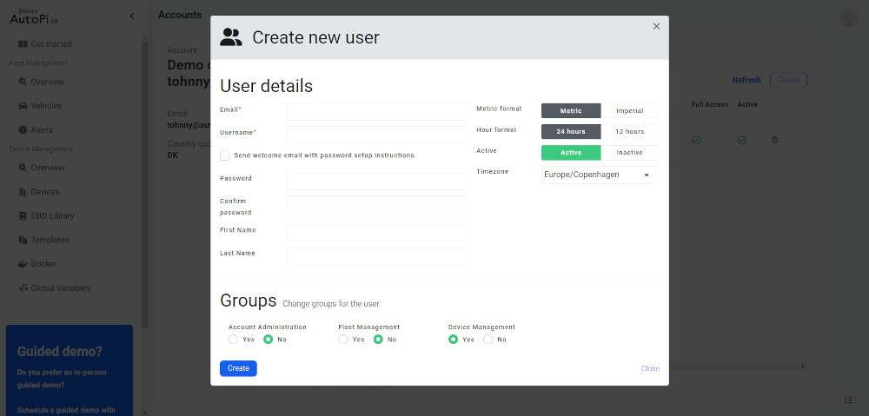Enable send welcome email checkbox
The height and width of the screenshot is (416, 869).
click(x=224, y=155)
